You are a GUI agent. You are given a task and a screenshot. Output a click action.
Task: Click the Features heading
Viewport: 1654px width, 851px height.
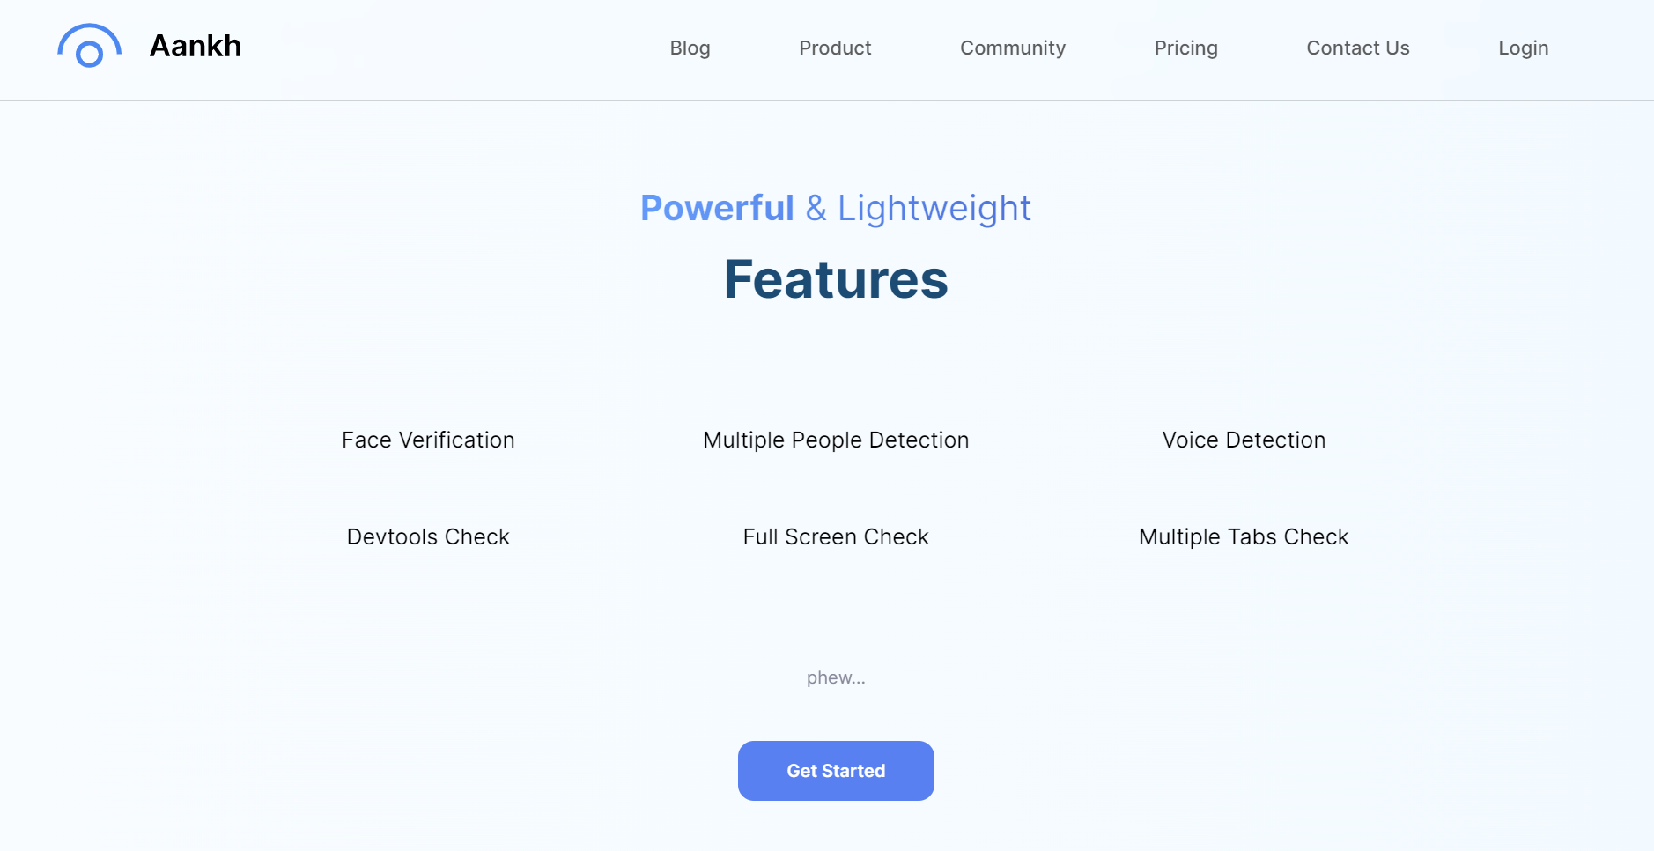836,279
